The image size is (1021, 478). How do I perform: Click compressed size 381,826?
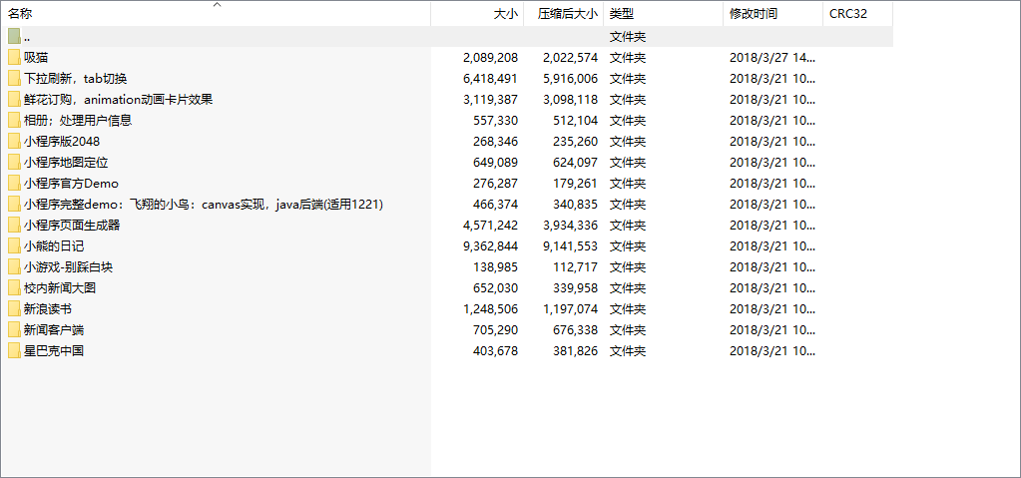click(576, 351)
